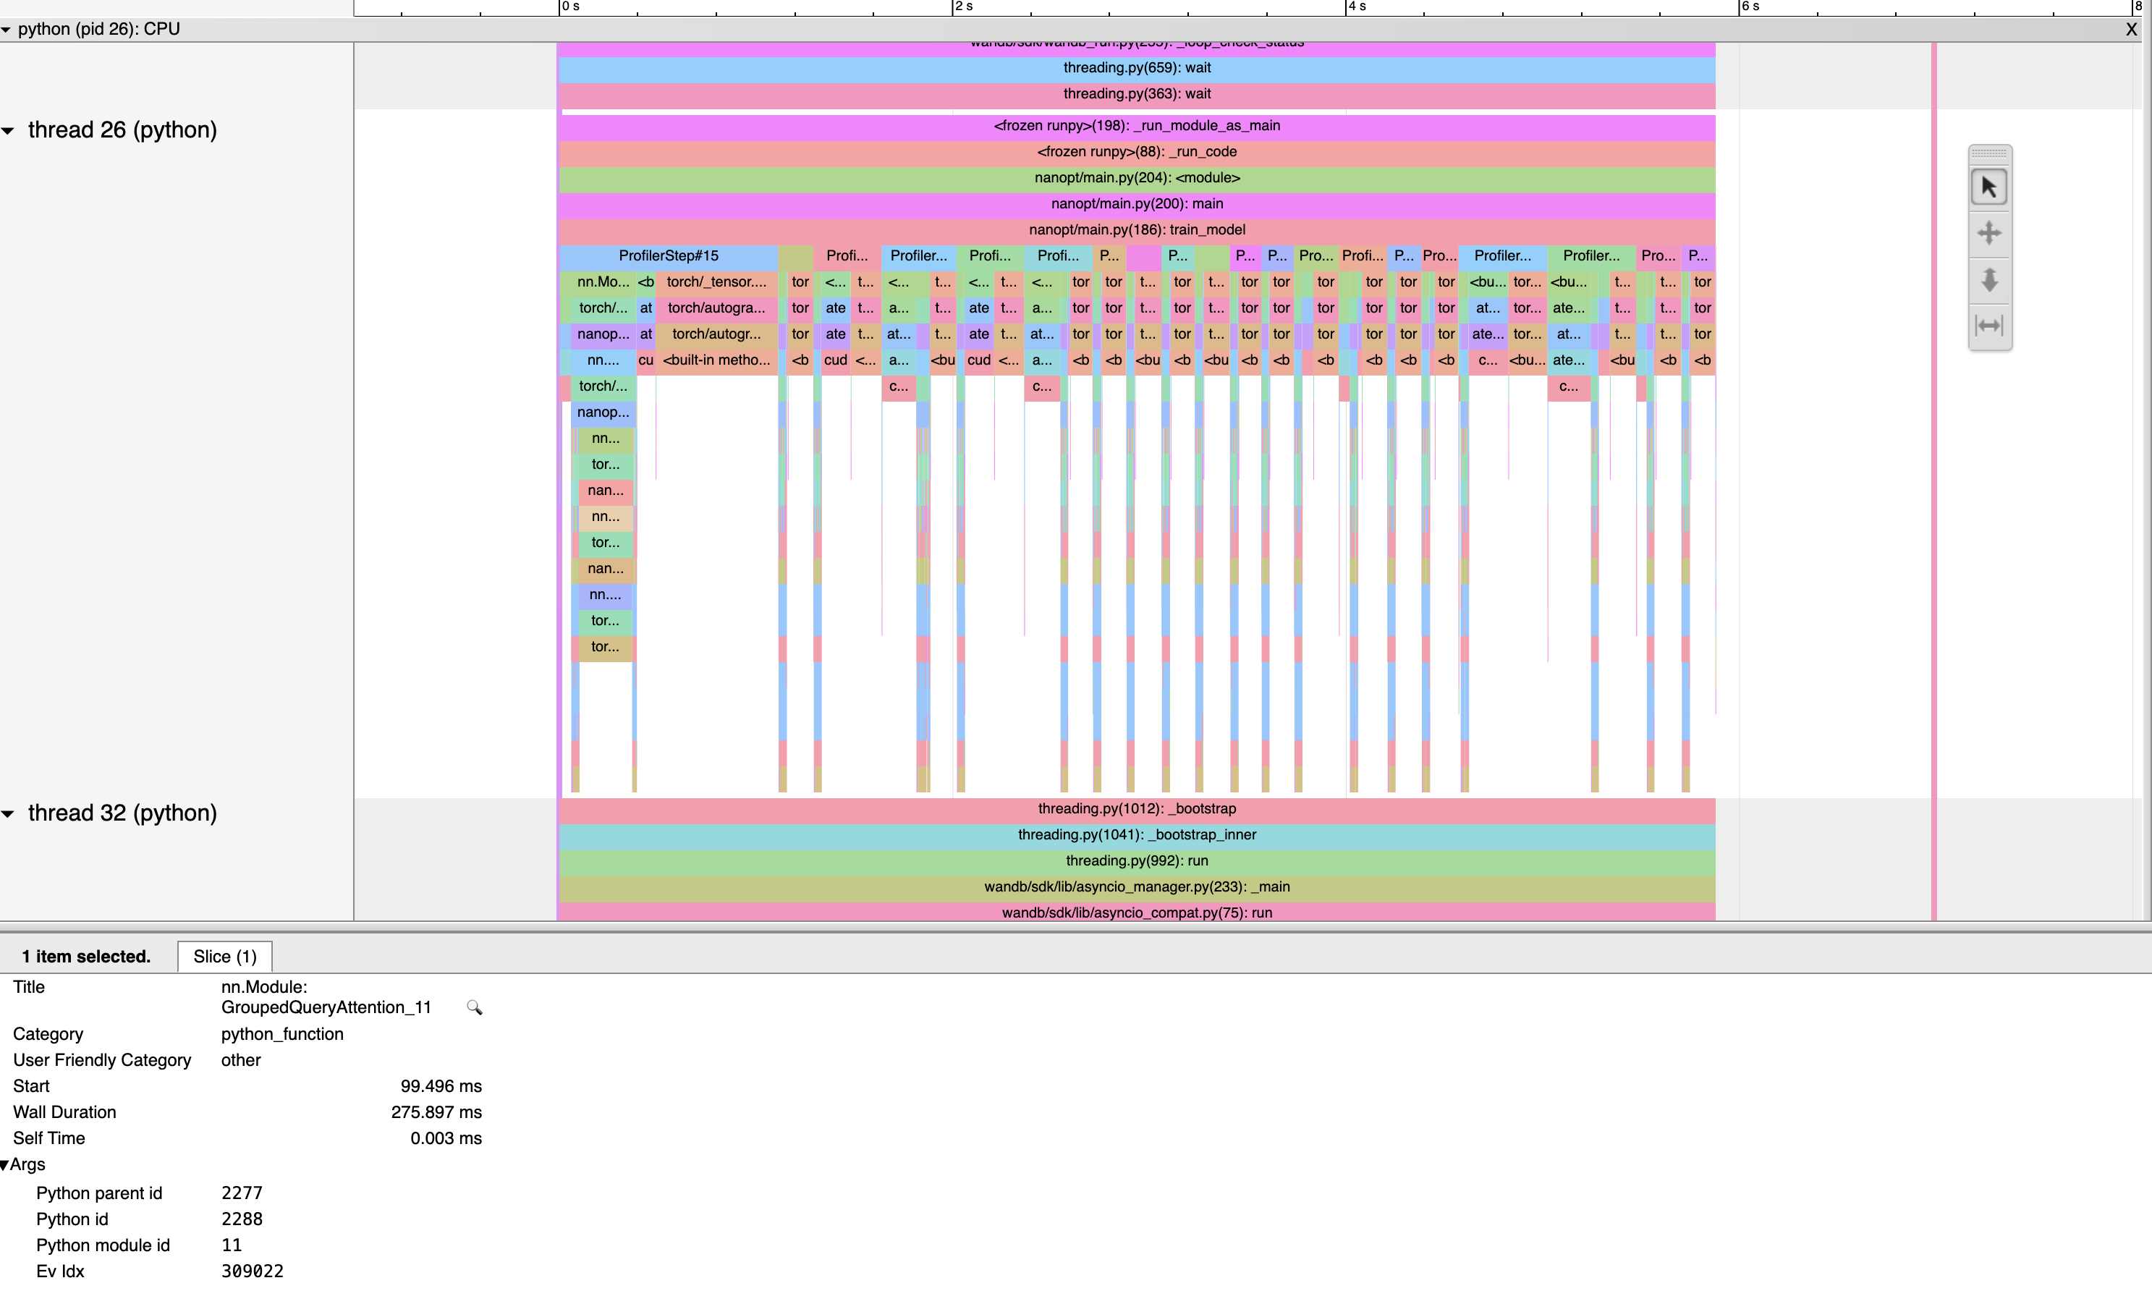This screenshot has height=1304, width=2152.
Task: Select the threading.py(1012) _bootstrap slice
Action: coord(1135,809)
